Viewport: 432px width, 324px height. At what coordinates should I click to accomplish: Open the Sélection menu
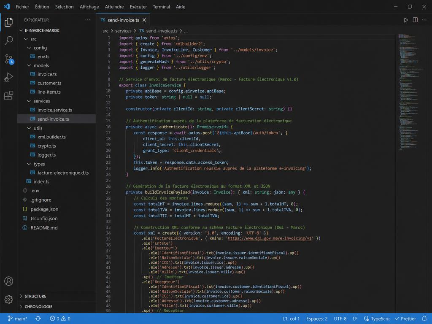pos(64,7)
